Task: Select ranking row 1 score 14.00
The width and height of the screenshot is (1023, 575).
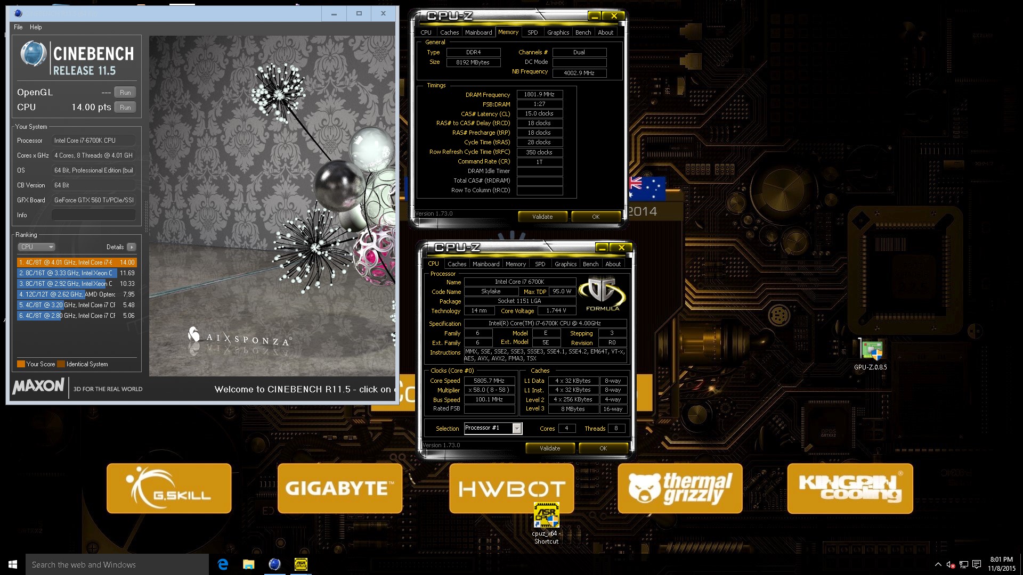Action: coord(77,262)
